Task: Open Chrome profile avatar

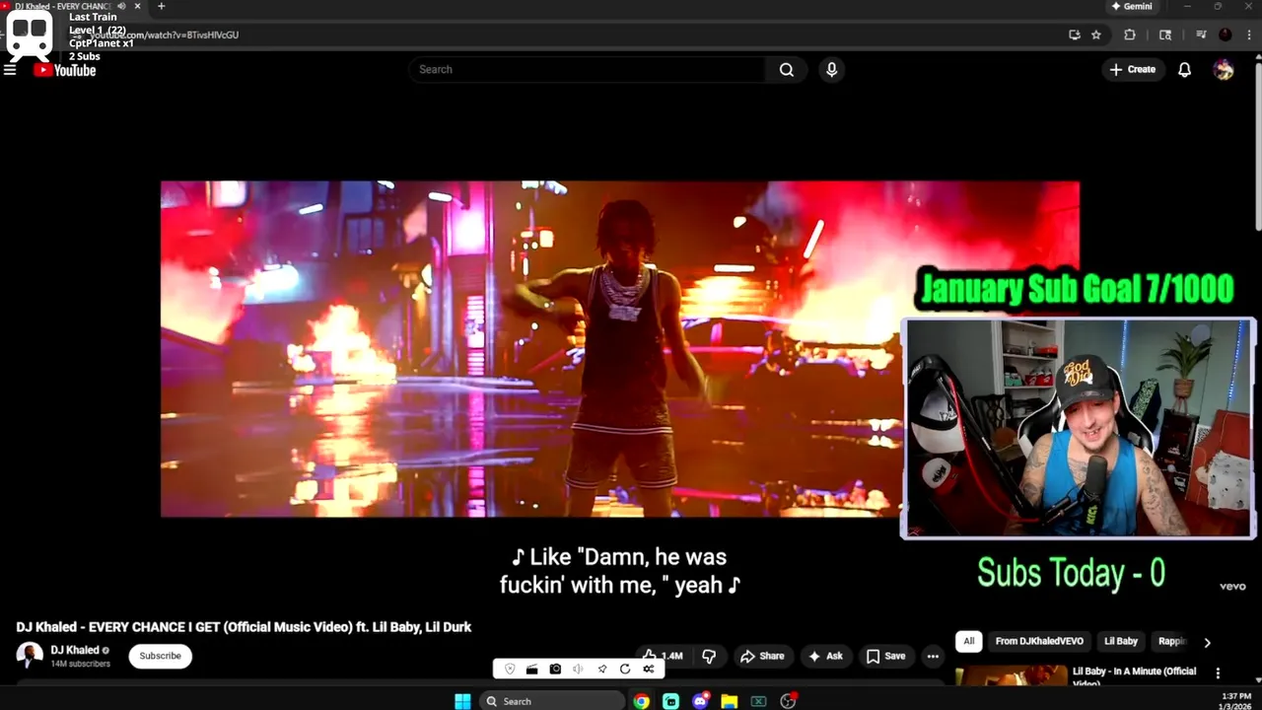Action: (1226, 35)
